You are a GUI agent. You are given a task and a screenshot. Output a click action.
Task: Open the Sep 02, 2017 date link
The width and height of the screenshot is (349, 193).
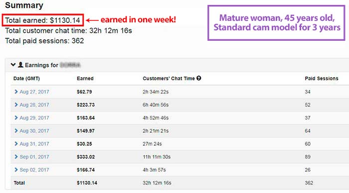pyautogui.click(x=34, y=170)
